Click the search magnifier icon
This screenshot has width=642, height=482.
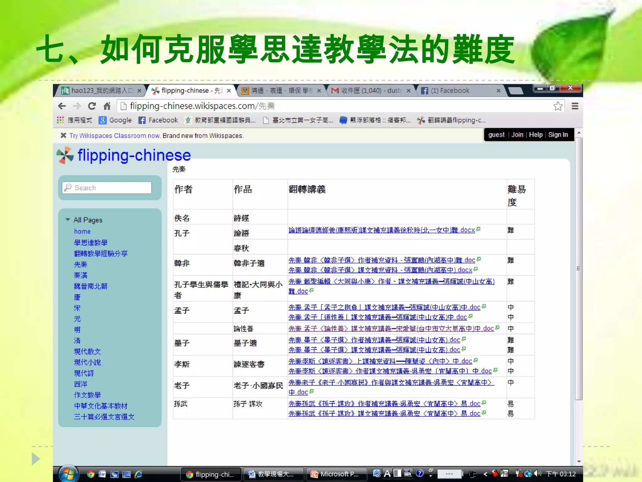click(x=68, y=187)
